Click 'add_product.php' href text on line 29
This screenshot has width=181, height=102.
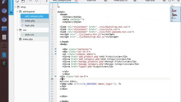[89, 57]
